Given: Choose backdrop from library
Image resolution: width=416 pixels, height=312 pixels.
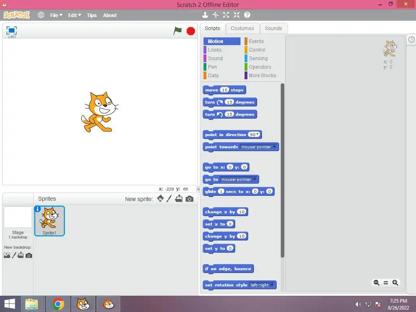Looking at the screenshot, I should coord(7,255).
